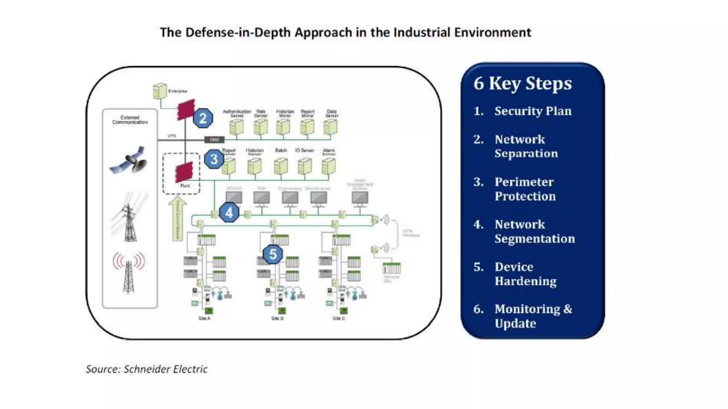Click 'Security Plan' in key steps list
This screenshot has height=409, width=728.
tap(532, 111)
